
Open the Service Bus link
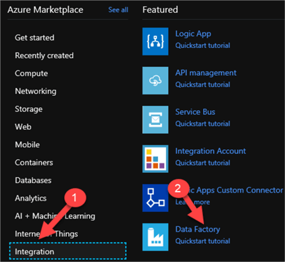tap(195, 112)
